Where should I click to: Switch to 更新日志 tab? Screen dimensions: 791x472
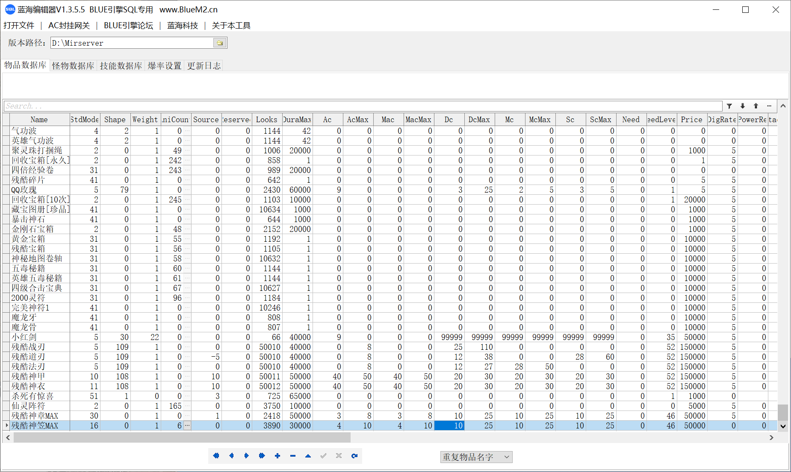pyautogui.click(x=204, y=66)
